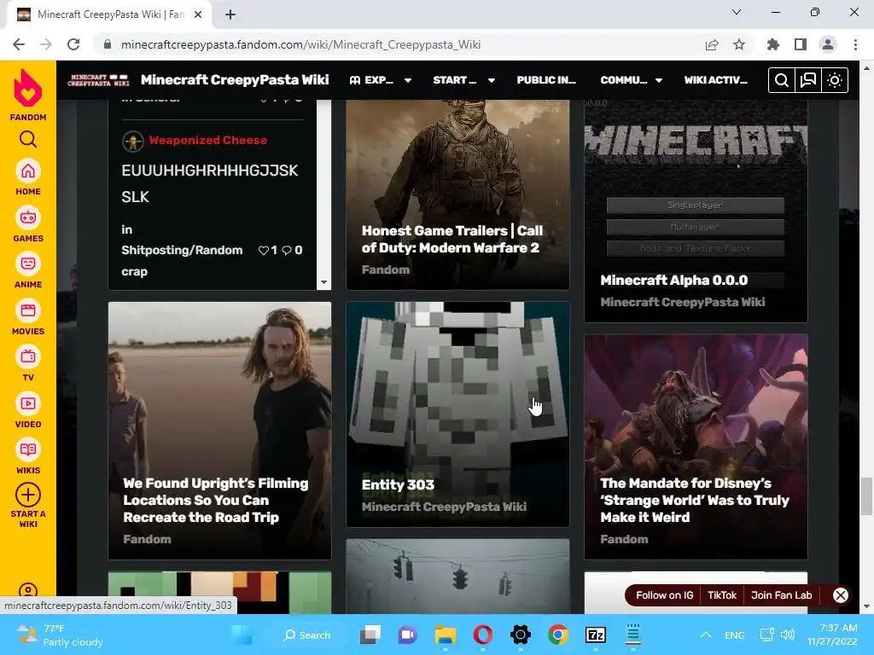The height and width of the screenshot is (655, 874).
Task: Click the Fandom flame logo
Action: tap(28, 88)
